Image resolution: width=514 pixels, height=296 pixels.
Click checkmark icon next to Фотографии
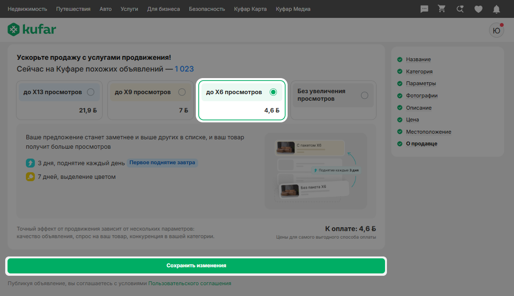(x=400, y=96)
